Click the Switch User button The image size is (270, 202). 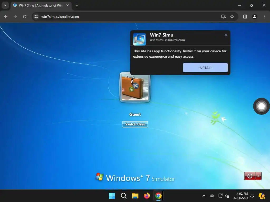[135, 124]
